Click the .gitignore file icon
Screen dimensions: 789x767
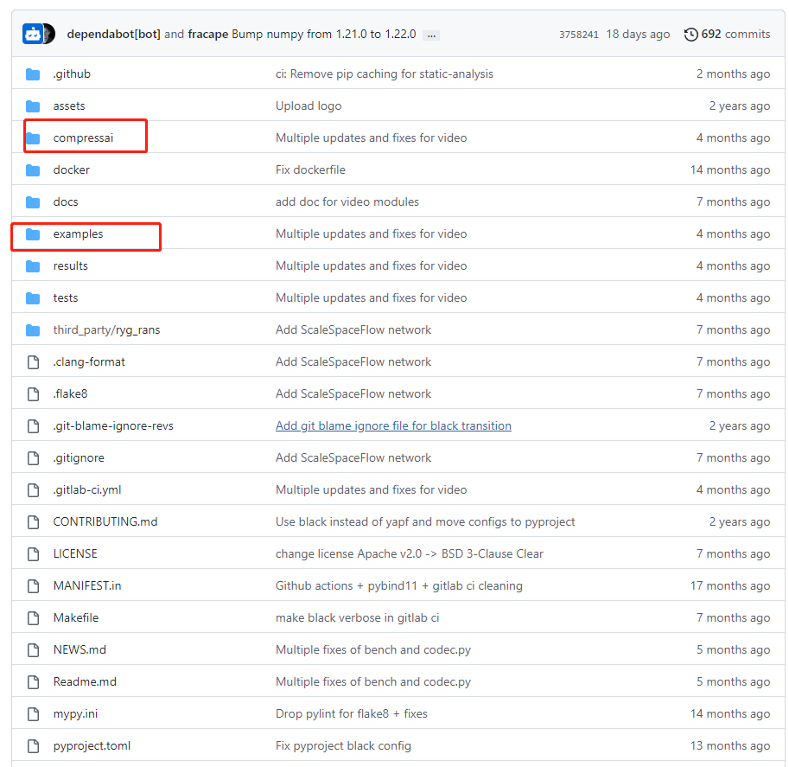click(33, 457)
